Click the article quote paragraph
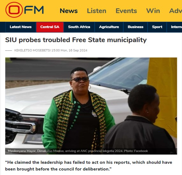This screenshot has height=175, width=182. tap(89, 166)
